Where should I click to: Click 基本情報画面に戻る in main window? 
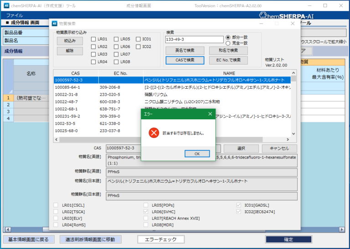(29, 239)
